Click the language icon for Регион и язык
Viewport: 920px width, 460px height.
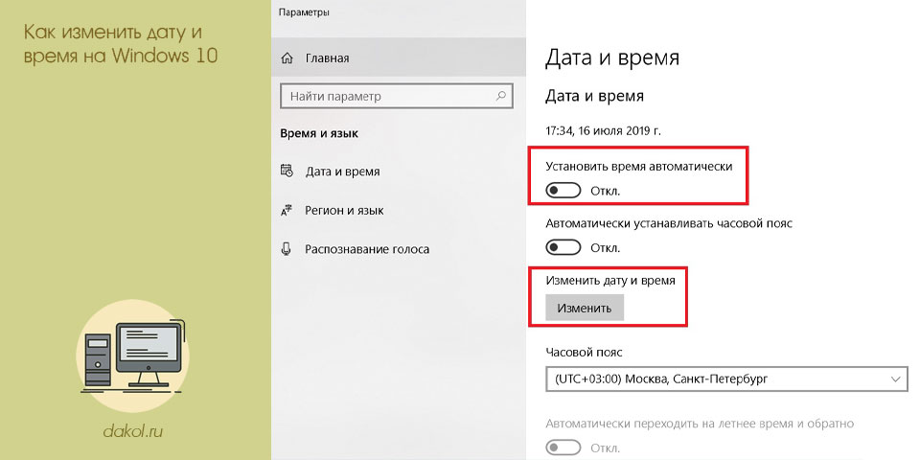point(287,210)
